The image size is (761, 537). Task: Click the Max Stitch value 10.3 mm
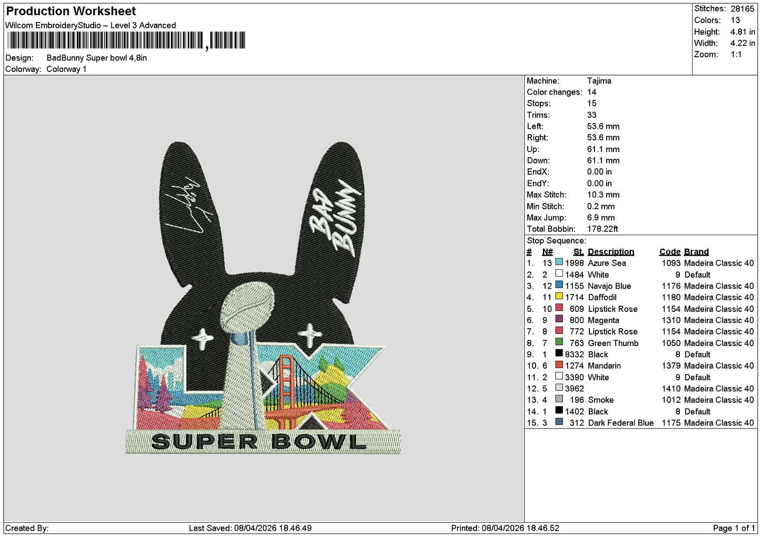[604, 195]
